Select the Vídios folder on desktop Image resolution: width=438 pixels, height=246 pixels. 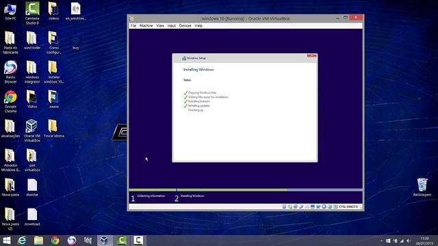[32, 99]
